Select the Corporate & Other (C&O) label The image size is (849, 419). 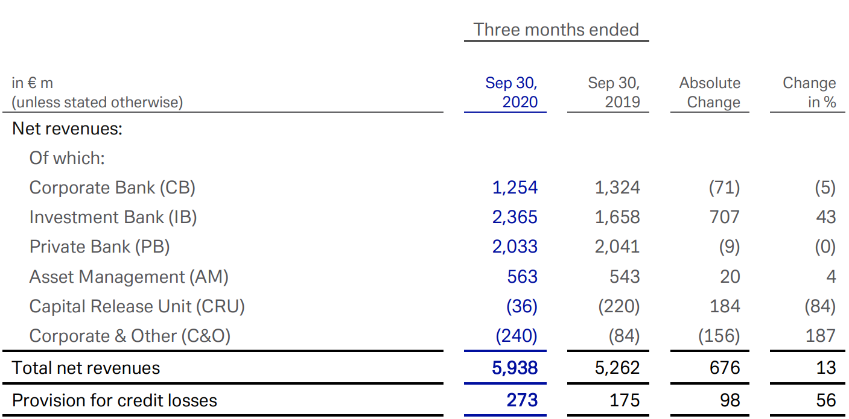click(130, 336)
